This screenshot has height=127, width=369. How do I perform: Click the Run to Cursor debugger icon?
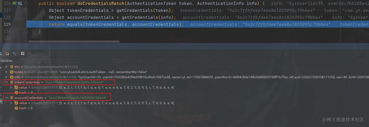click(x=14, y=53)
